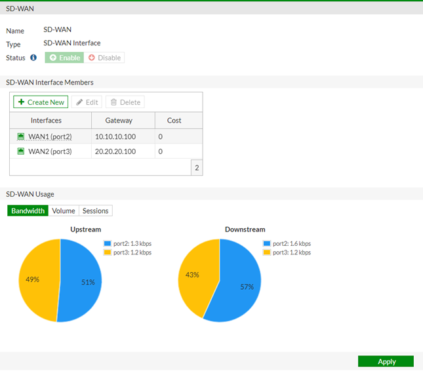Click Upstream port2 blue legend swatch
This screenshot has width=423, height=377.
click(108, 243)
